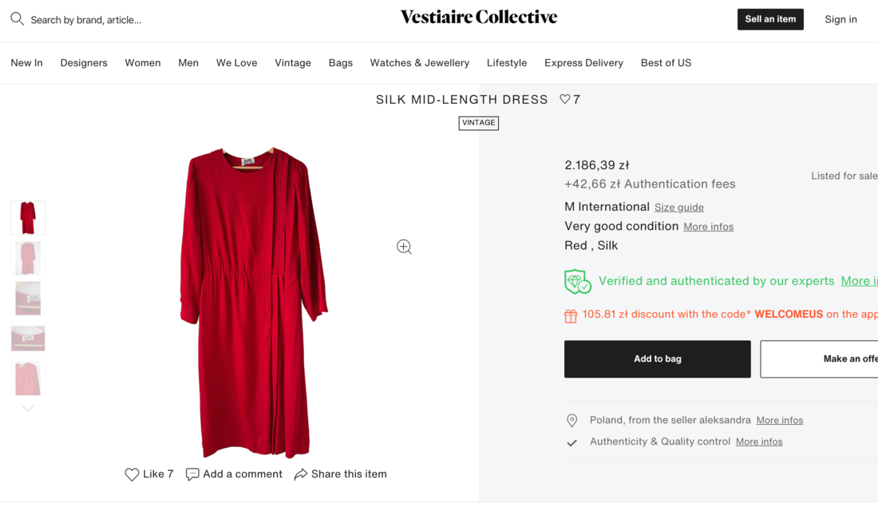Open the Add a comment bubble icon
The image size is (878, 511).
point(192,474)
